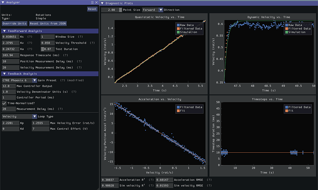Show help marker for Position Measurement Delay
This screenshot has width=318, height=190.
click(x=79, y=61)
